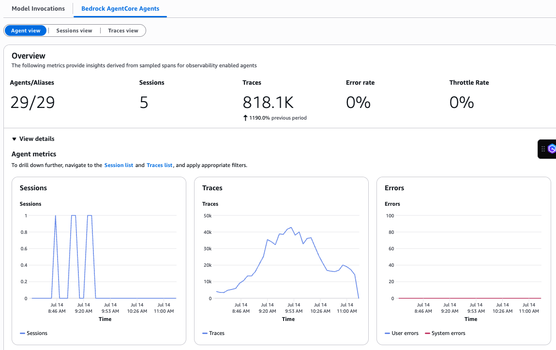Screen dimensions: 556x350
Task: Click the red System errors legend marker
Action: [x=427, y=333]
